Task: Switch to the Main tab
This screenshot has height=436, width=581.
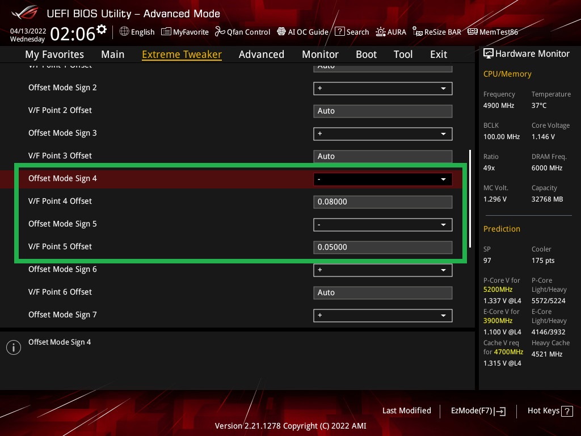Action: click(x=113, y=54)
